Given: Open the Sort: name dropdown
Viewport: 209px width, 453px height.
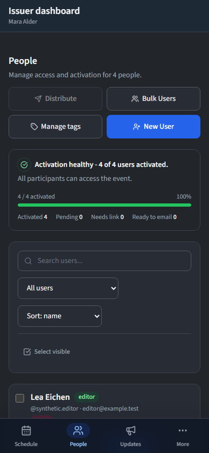Looking at the screenshot, I should (59, 316).
